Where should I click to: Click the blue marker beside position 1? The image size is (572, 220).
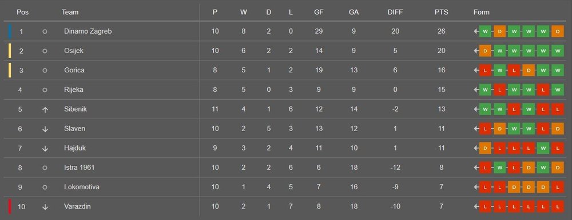click(x=10, y=31)
